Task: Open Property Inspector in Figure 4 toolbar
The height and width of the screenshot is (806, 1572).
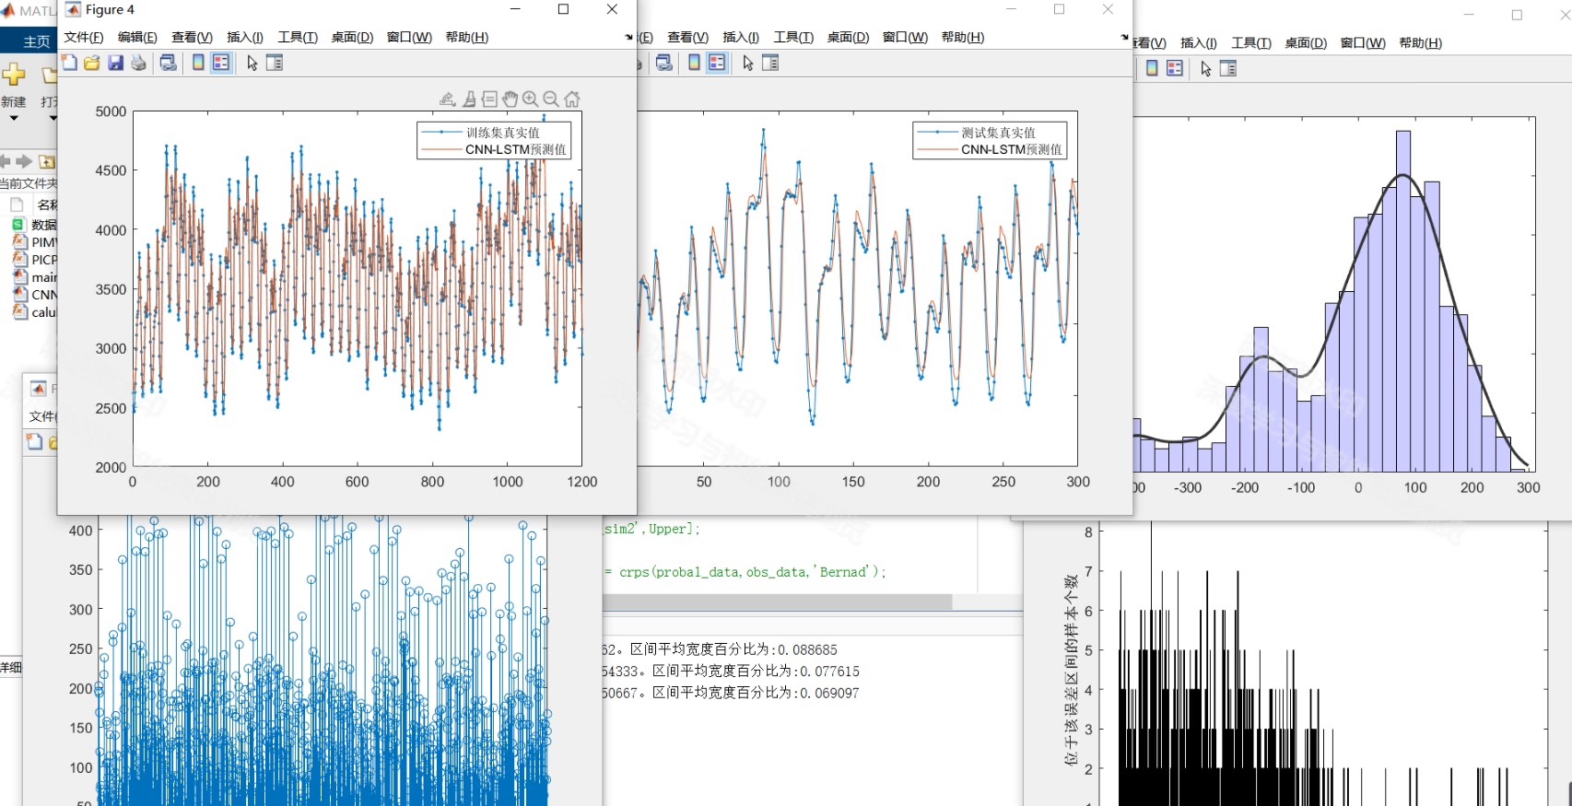Action: pos(275,63)
